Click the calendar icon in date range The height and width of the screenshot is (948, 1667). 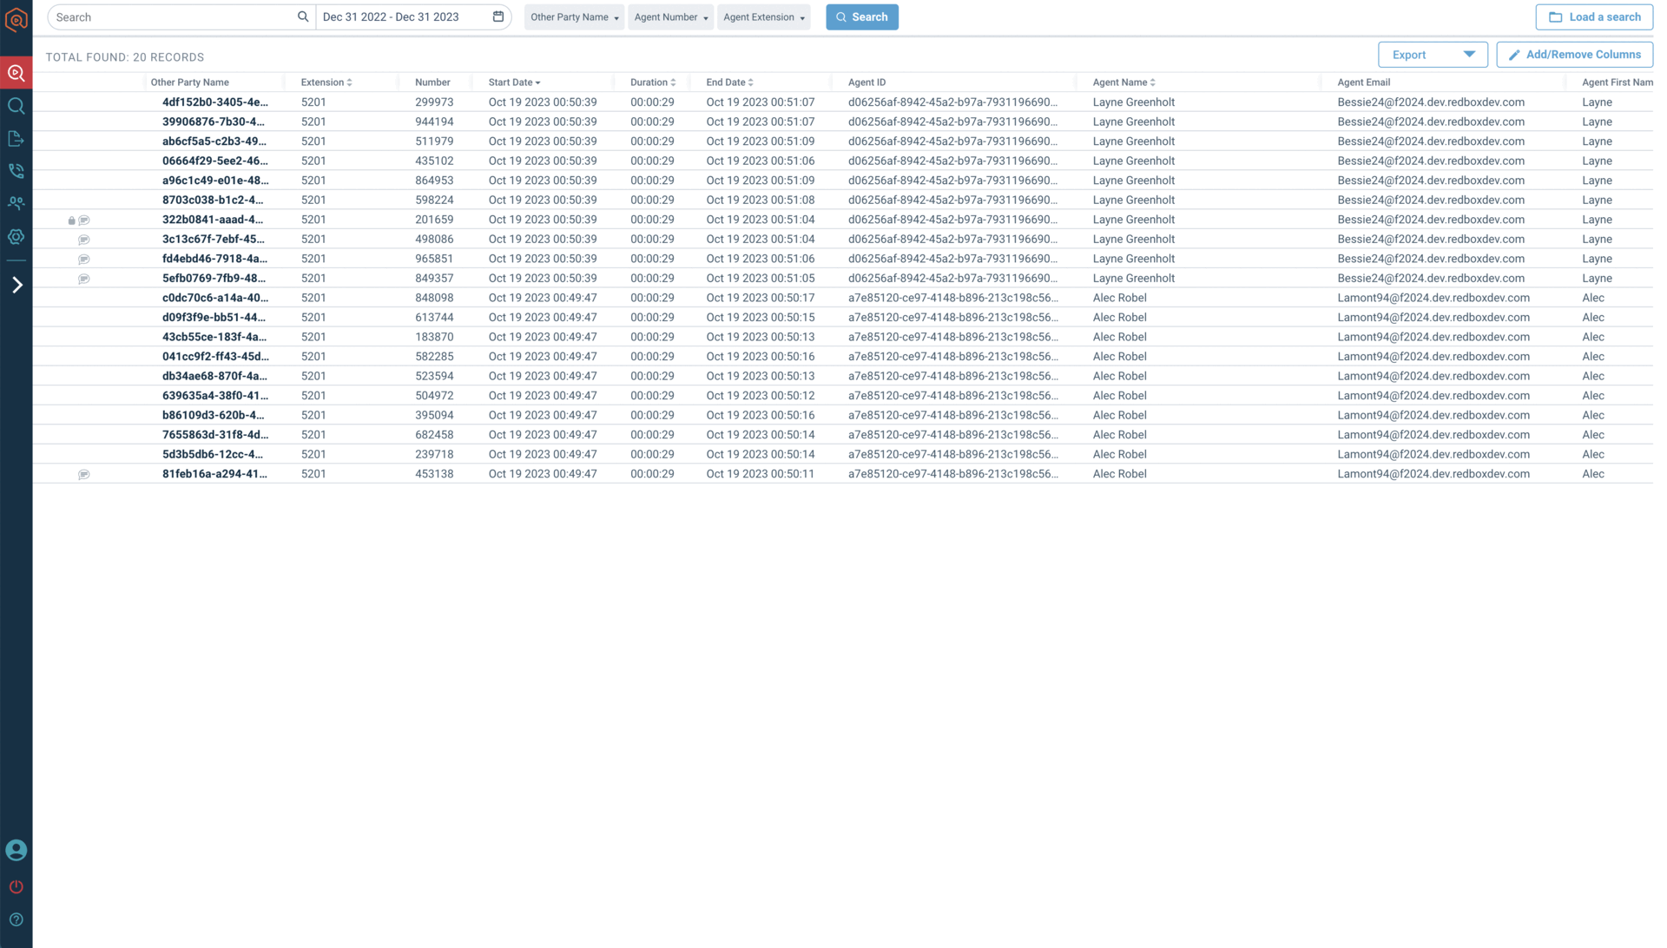pos(498,16)
